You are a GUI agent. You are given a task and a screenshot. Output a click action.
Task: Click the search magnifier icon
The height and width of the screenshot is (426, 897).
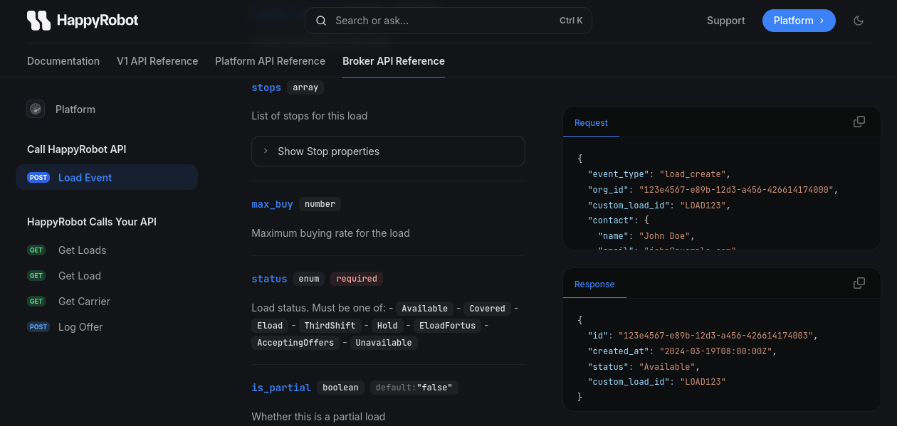click(x=322, y=21)
